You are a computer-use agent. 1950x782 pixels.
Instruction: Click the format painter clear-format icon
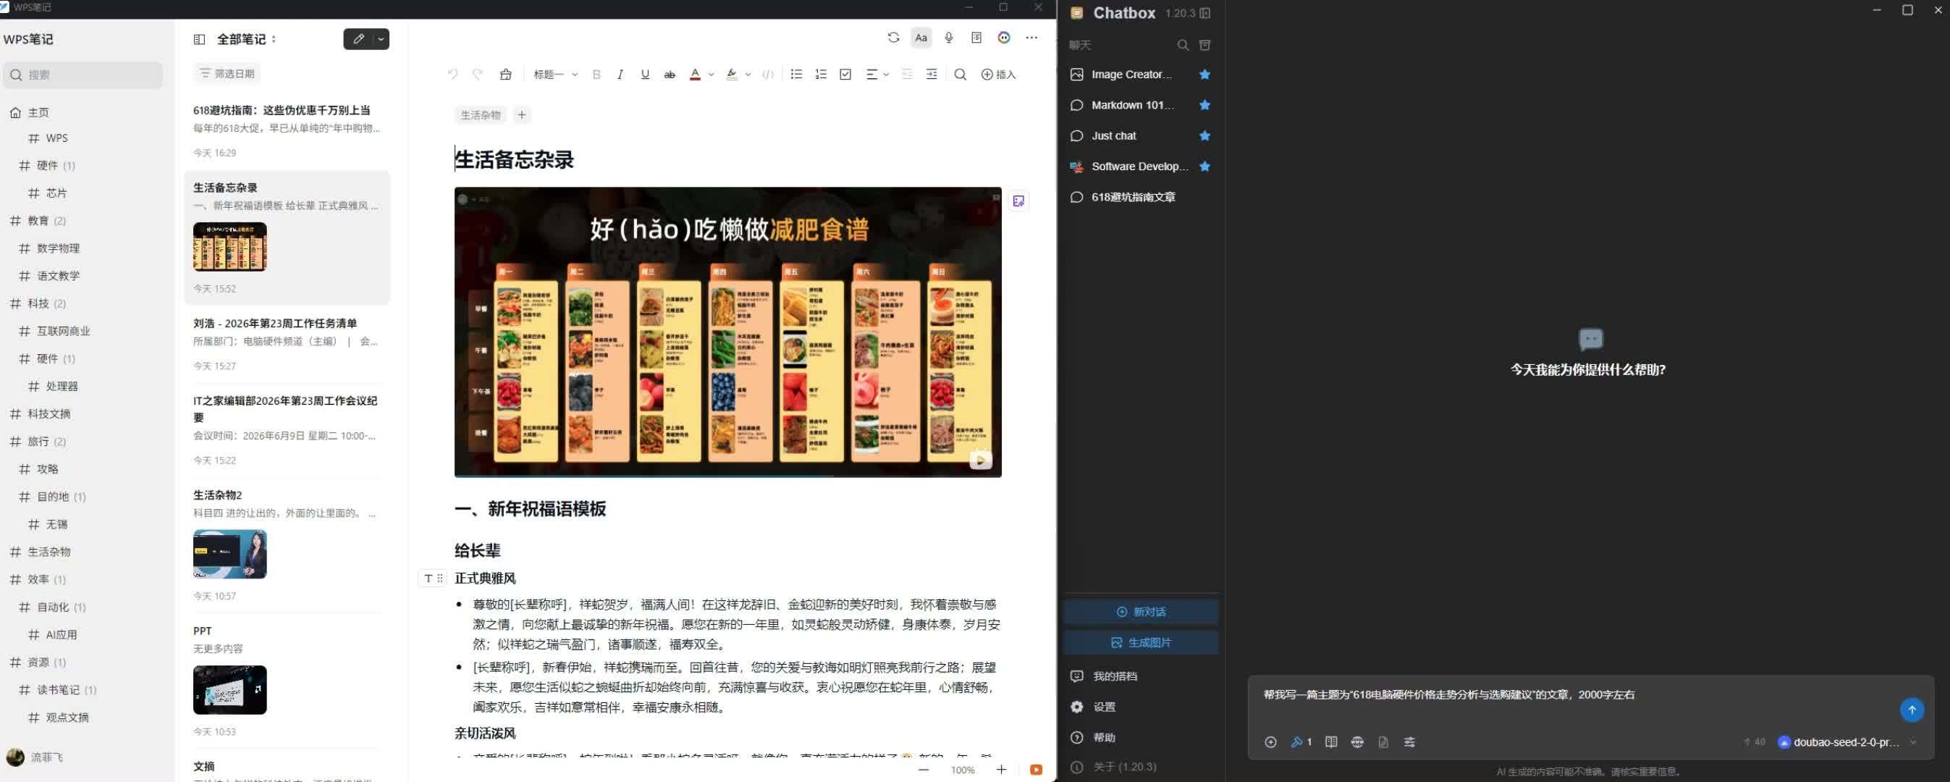click(506, 74)
